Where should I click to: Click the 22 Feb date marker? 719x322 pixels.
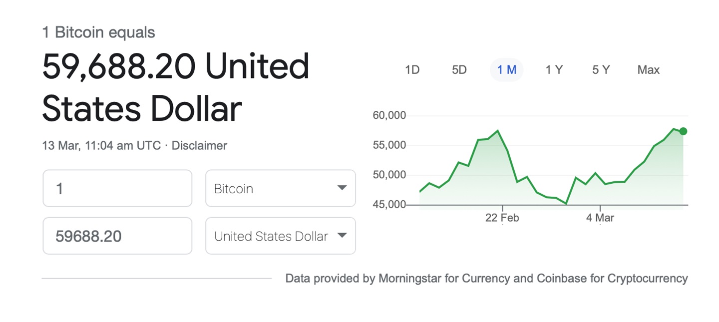pyautogui.click(x=502, y=218)
